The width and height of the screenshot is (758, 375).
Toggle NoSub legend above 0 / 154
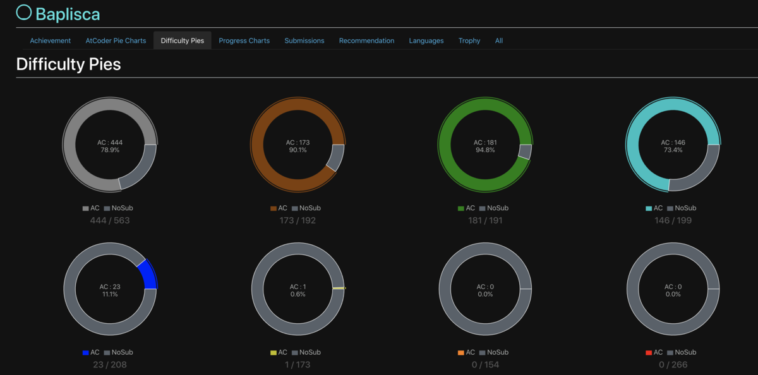tap(494, 352)
